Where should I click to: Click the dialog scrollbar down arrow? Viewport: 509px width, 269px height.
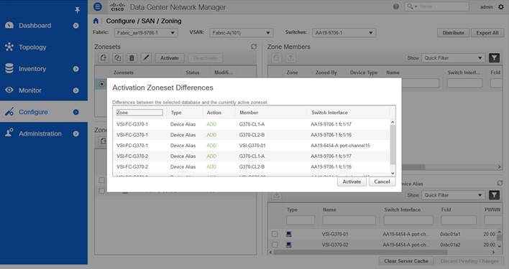click(x=393, y=173)
